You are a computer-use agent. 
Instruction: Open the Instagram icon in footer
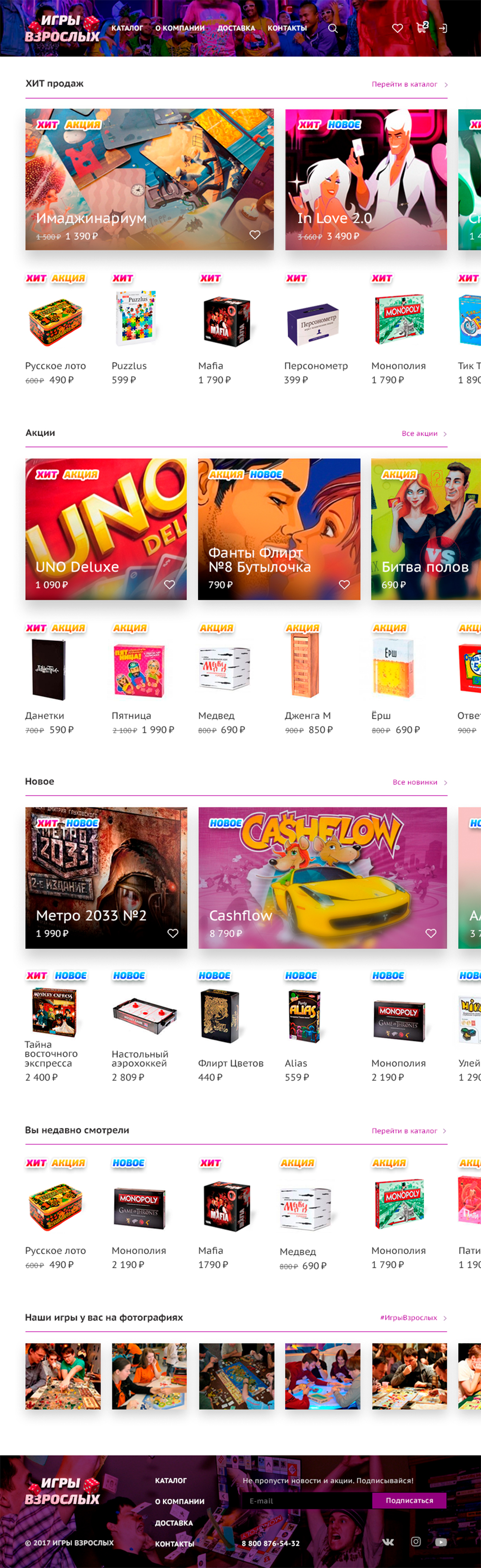[416, 1541]
